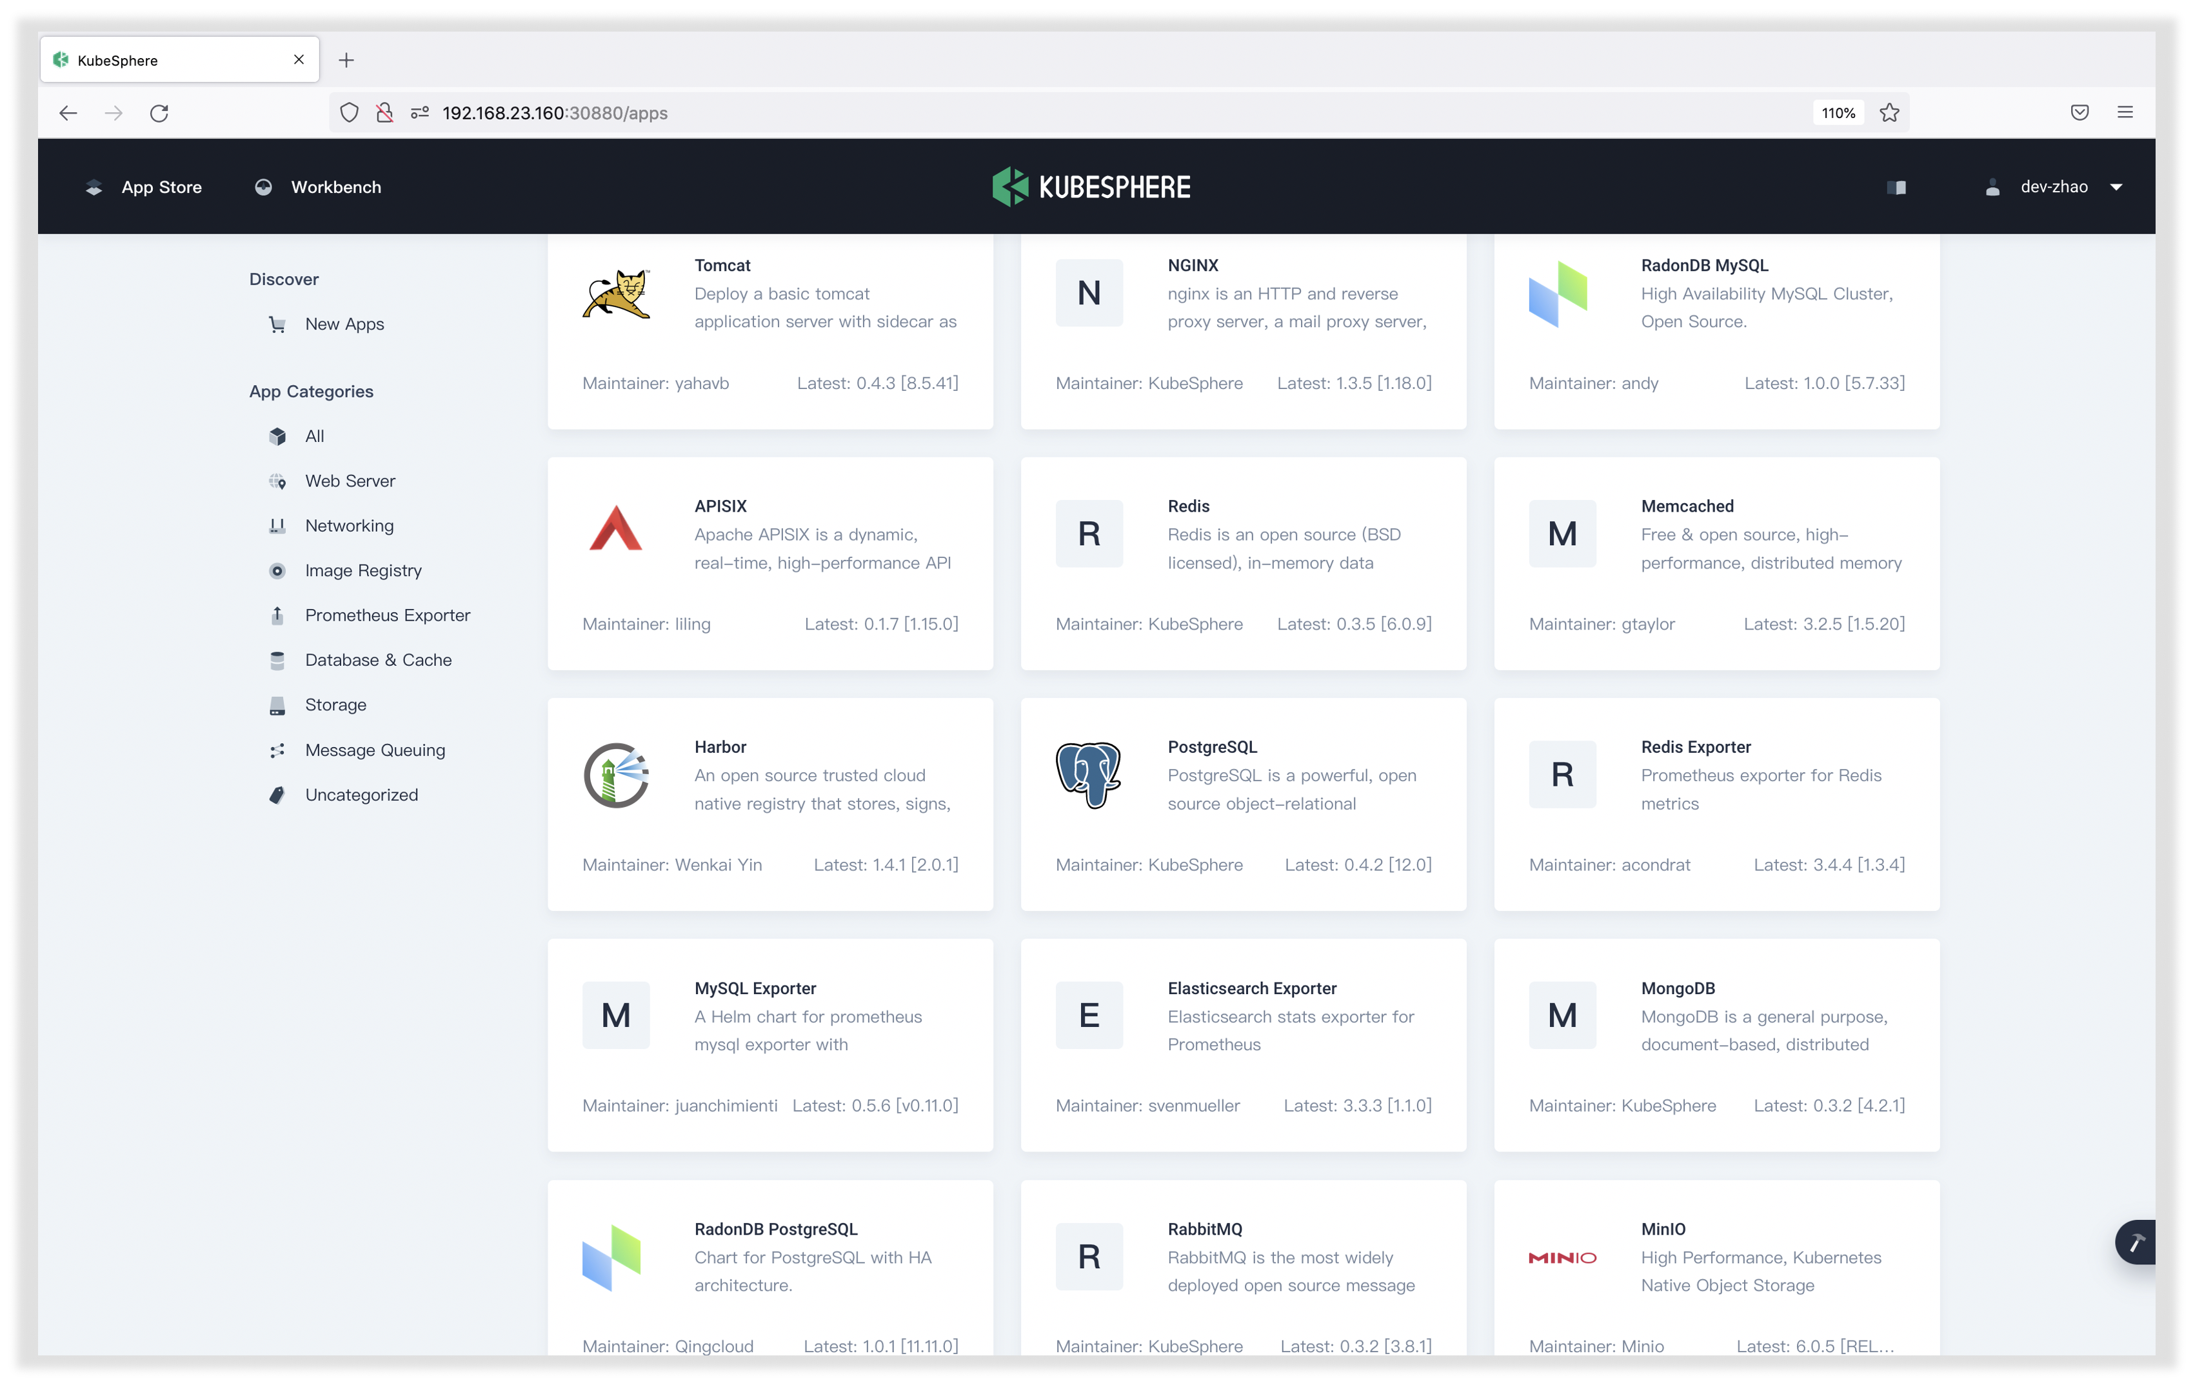
Task: Click 'Maintainer: svenmueller' text
Action: (1147, 1106)
